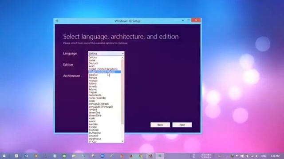Click the Windows 10 Setup title bar icon
This screenshot has width=284, height=159.
pos(57,21)
